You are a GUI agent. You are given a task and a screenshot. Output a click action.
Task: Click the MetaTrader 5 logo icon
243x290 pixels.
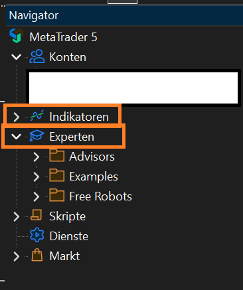pyautogui.click(x=17, y=36)
